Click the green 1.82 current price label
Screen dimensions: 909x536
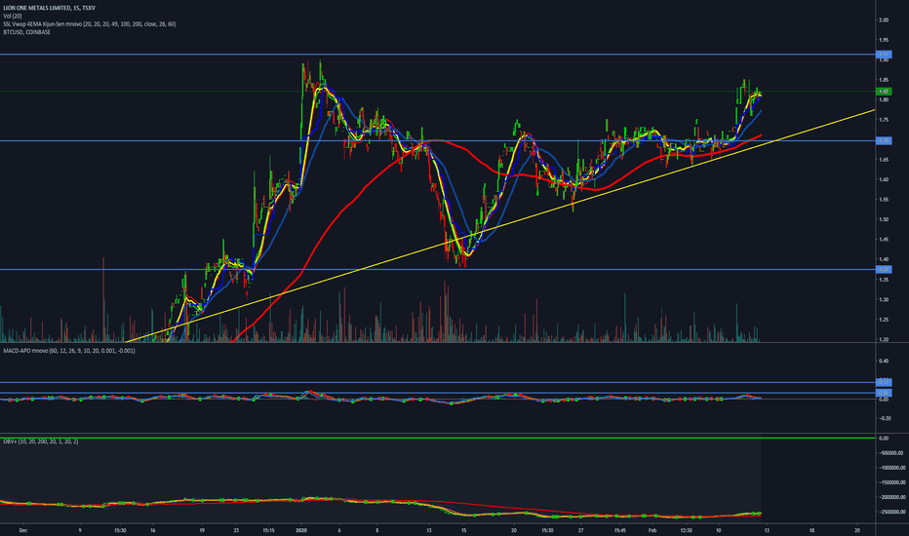(884, 92)
